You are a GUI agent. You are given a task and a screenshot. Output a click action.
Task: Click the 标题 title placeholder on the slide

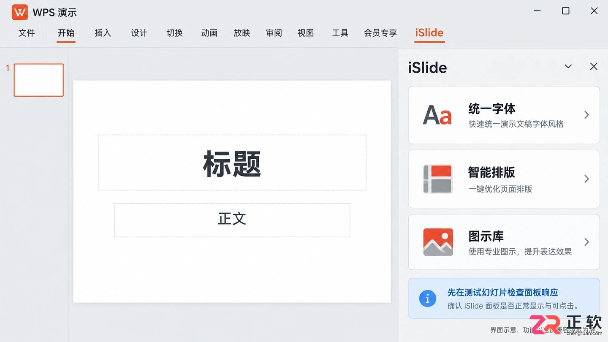coord(232,163)
